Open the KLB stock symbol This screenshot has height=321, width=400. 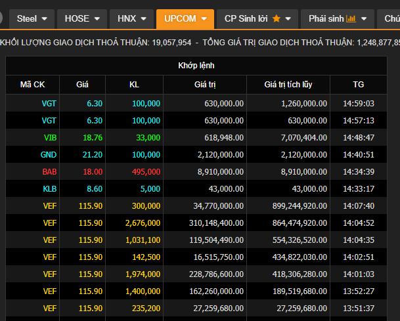pyautogui.click(x=49, y=189)
